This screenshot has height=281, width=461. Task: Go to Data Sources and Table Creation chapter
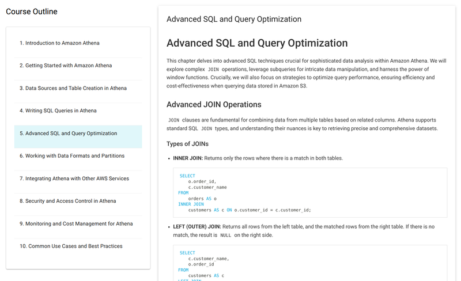(78, 88)
